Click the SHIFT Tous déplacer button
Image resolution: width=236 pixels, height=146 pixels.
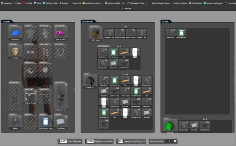pyautogui.click(x=70, y=141)
